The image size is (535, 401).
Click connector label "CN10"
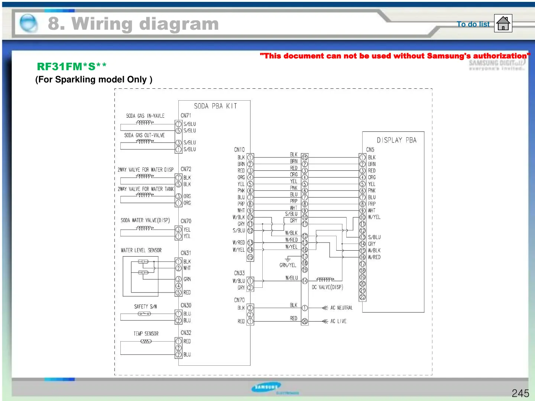[239, 150]
